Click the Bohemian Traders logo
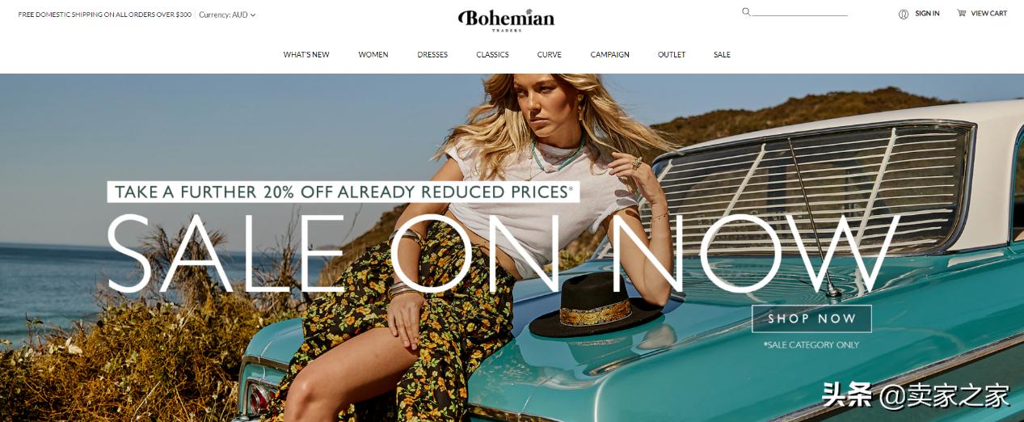 click(x=507, y=19)
